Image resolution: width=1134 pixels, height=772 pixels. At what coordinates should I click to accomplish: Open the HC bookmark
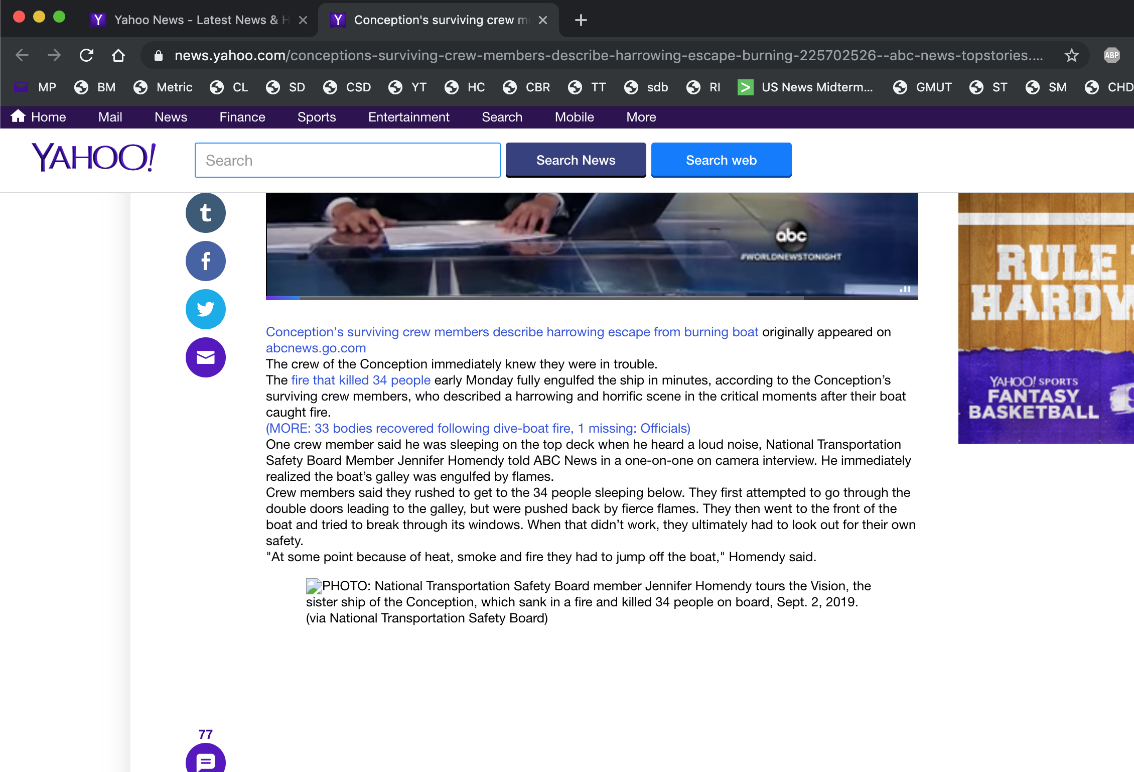click(x=465, y=87)
